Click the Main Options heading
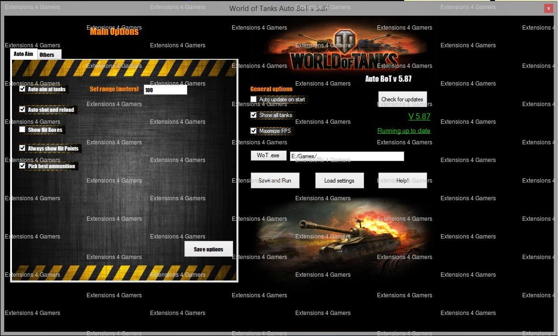 [114, 32]
